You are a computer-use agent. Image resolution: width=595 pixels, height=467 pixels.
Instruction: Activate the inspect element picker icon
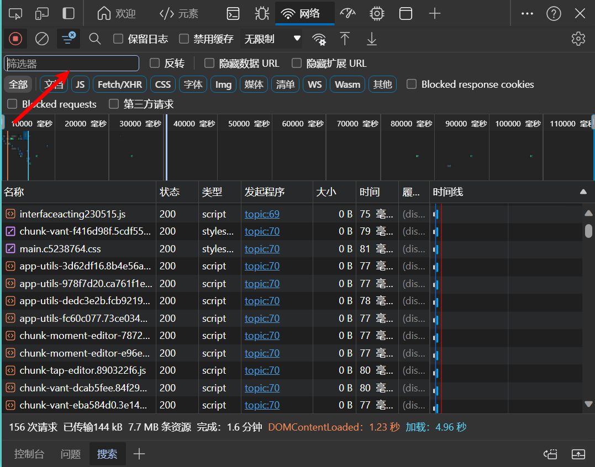pyautogui.click(x=15, y=14)
